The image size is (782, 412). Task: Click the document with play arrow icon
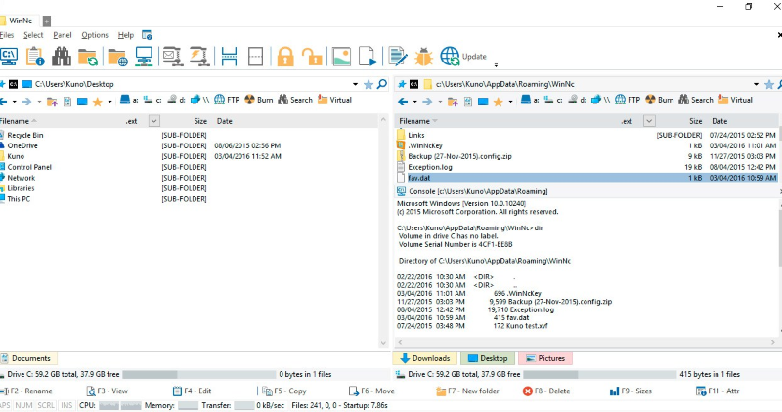click(368, 57)
